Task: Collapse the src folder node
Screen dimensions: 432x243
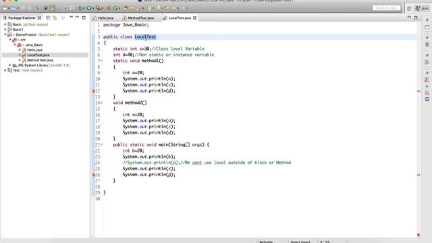Action: pos(10,40)
